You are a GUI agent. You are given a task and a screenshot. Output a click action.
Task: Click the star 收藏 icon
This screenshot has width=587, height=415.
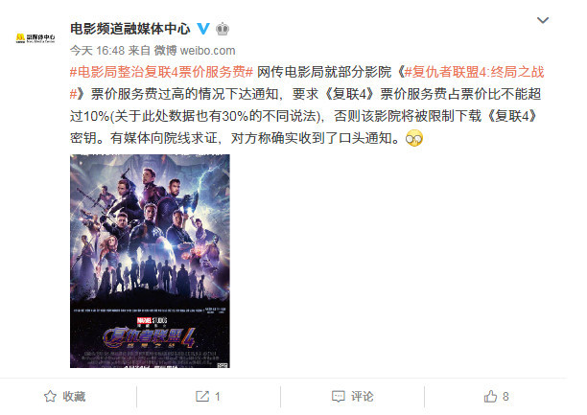50,396
